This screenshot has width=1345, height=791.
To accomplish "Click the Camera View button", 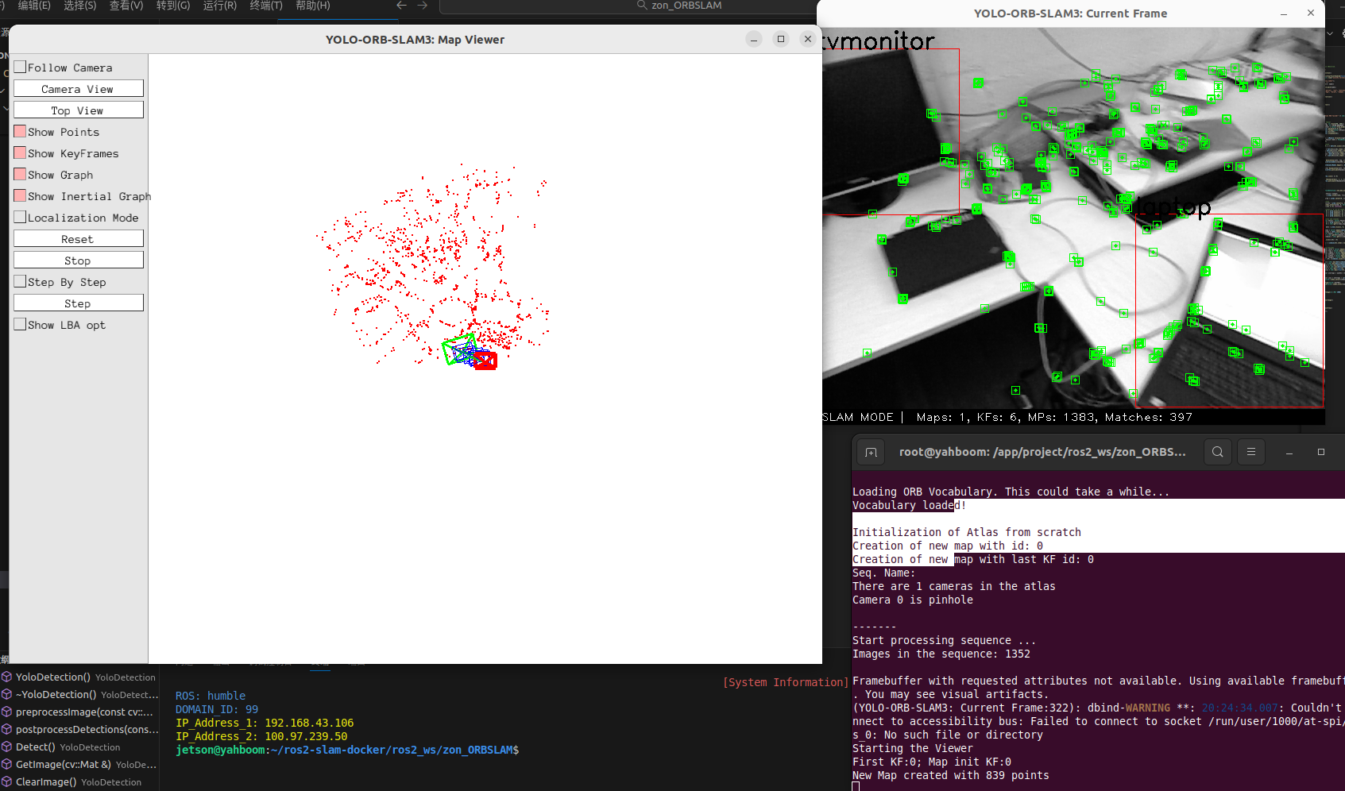I will click(x=78, y=89).
